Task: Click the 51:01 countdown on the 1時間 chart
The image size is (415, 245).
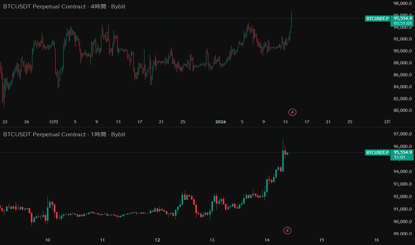Action: pyautogui.click(x=399, y=157)
